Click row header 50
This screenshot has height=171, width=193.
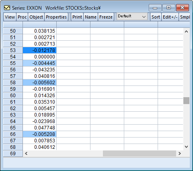(x=13, y=31)
